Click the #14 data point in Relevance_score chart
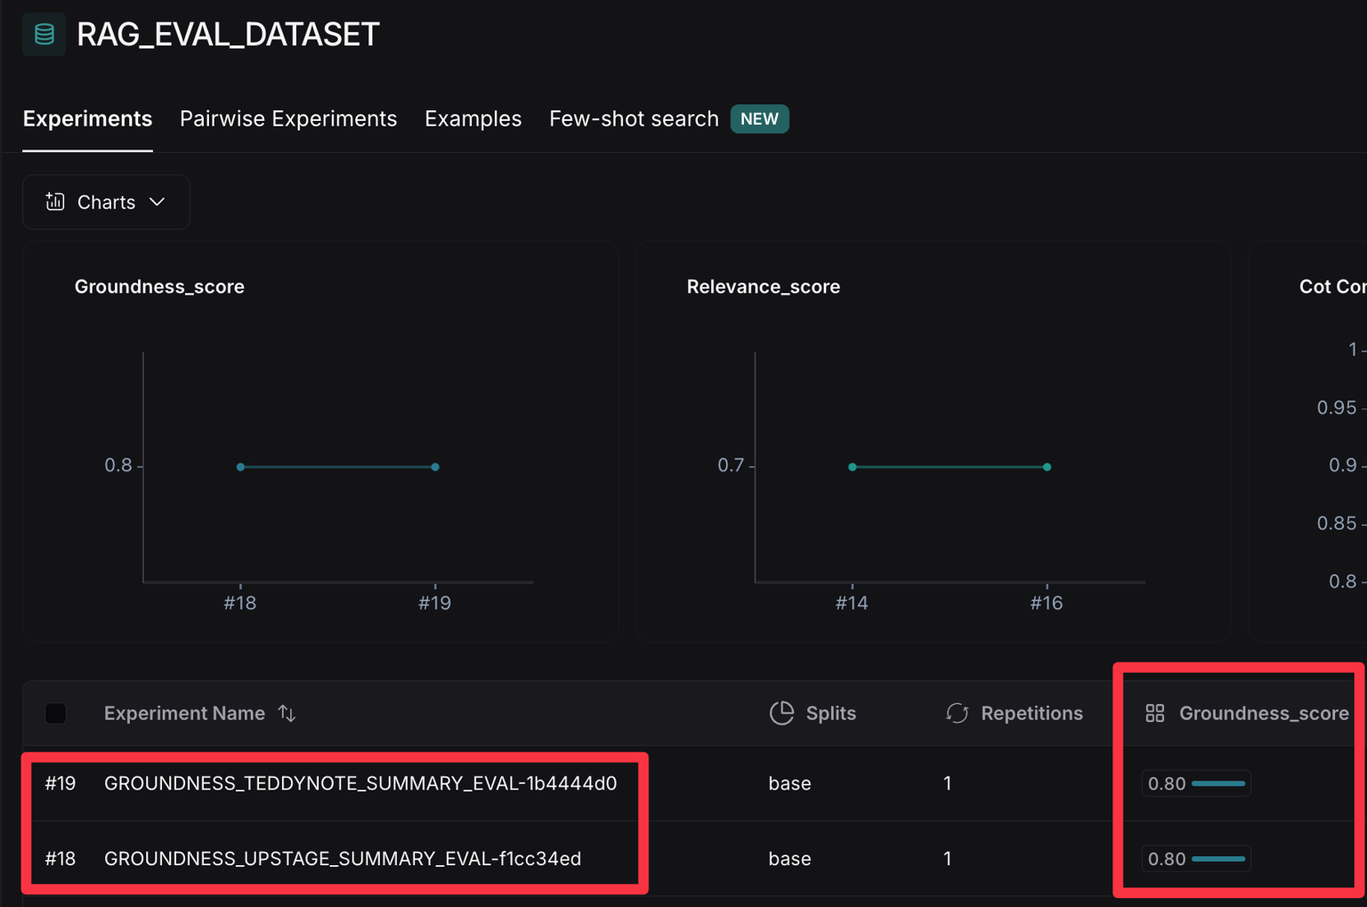The height and width of the screenshot is (907, 1367). click(853, 466)
